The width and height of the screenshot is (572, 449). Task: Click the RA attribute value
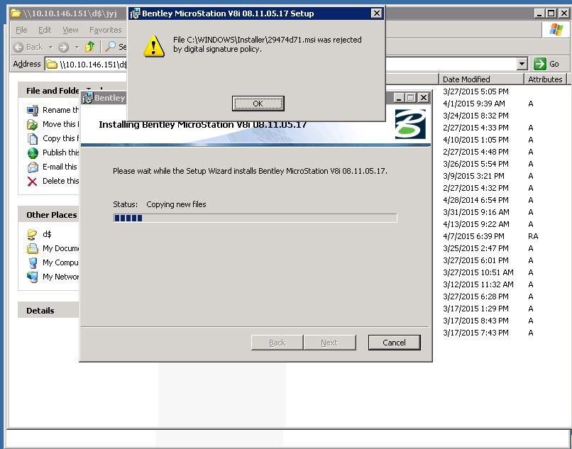(x=533, y=236)
